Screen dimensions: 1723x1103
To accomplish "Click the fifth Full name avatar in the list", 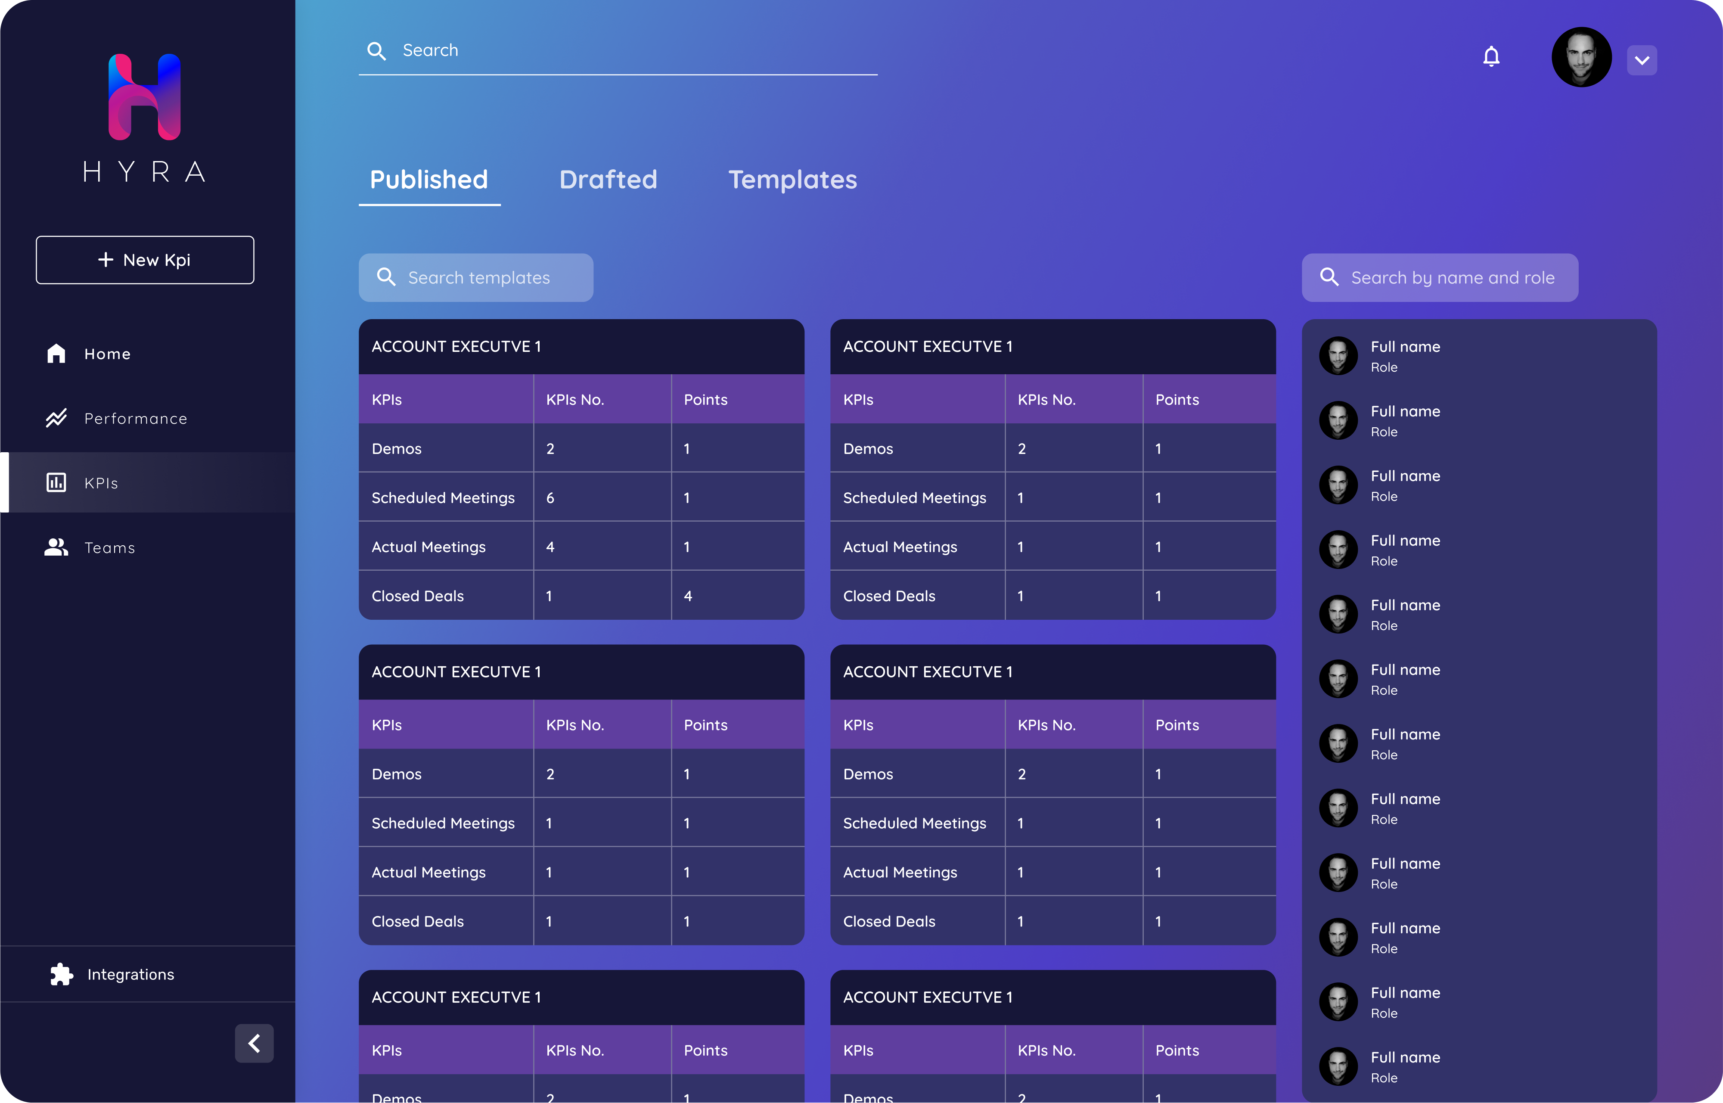I will (1338, 614).
